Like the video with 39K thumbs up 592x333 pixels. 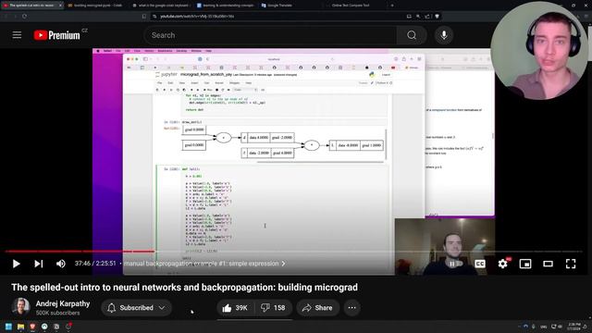click(x=235, y=308)
